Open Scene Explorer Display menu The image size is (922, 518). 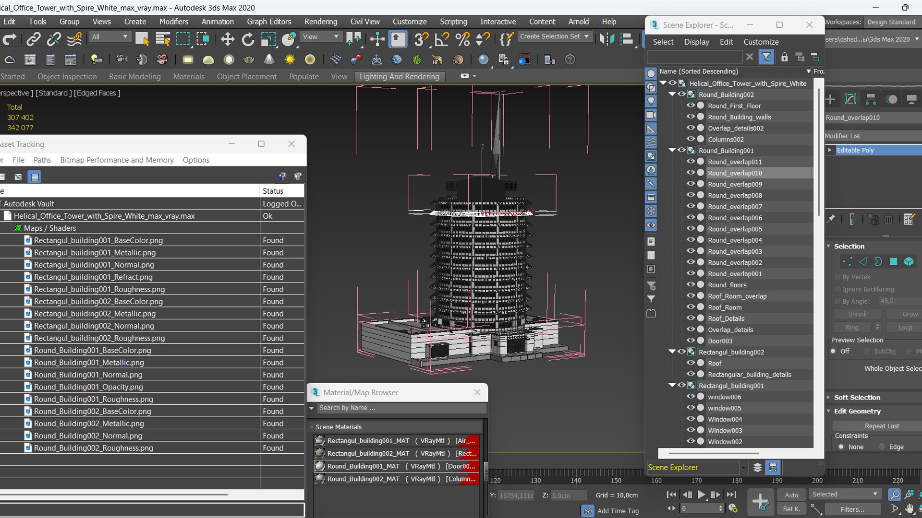click(x=696, y=42)
